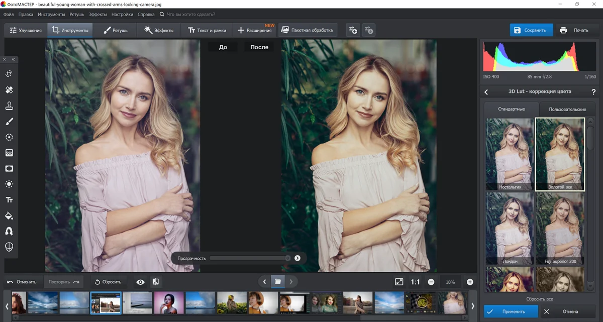Select the clone stamp tool
603x322 pixels.
pyautogui.click(x=9, y=106)
